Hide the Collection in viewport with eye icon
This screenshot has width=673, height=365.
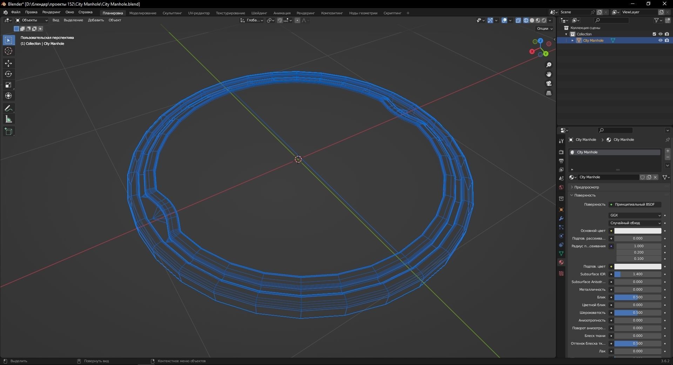660,34
